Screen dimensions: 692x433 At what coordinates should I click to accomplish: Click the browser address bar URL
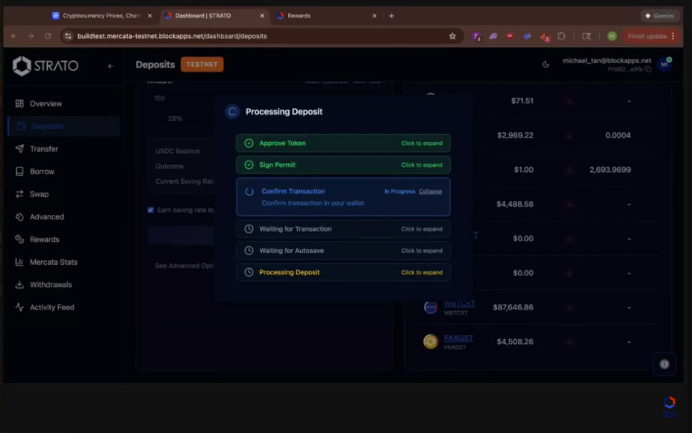coord(172,36)
